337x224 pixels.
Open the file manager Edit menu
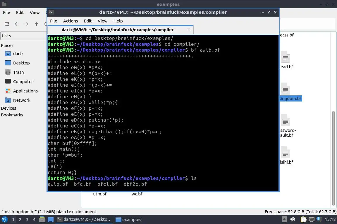[x=20, y=13]
